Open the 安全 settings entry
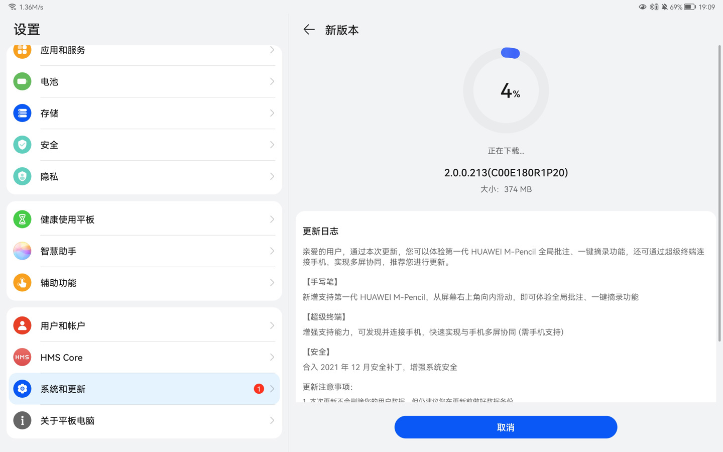 pyautogui.click(x=144, y=145)
